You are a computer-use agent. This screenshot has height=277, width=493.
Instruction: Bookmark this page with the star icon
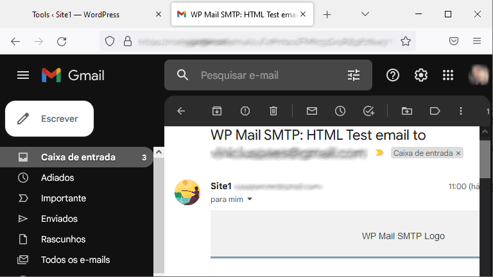[x=406, y=41]
